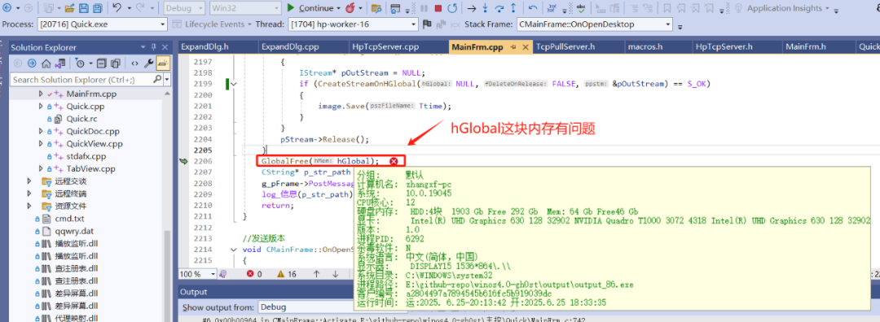The width and height of the screenshot is (880, 322).
Task: Click the Step Out arrow icon
Action: [514, 8]
